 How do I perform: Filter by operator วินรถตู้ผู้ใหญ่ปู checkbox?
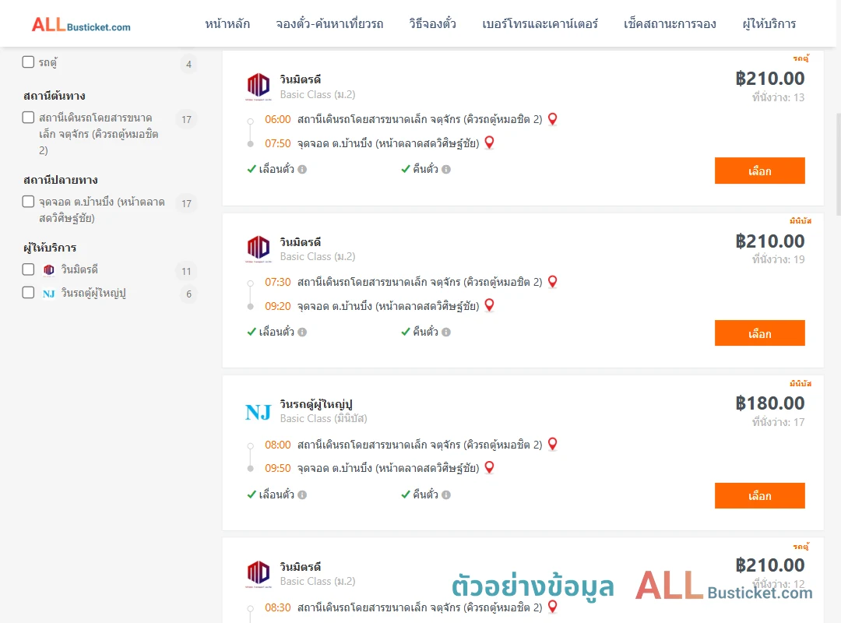tap(29, 293)
